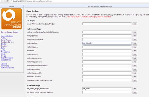Image resolution: width=149 pixels, height=97 pixels.
Task: Open Servoy Server Home link
Action: (x=9, y=32)
